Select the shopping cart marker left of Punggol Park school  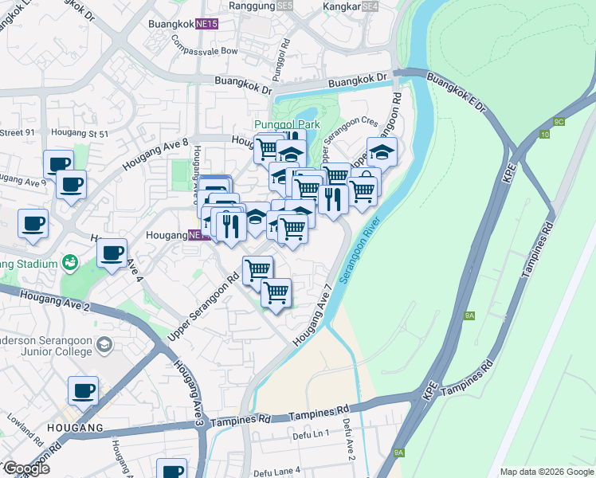click(x=266, y=149)
